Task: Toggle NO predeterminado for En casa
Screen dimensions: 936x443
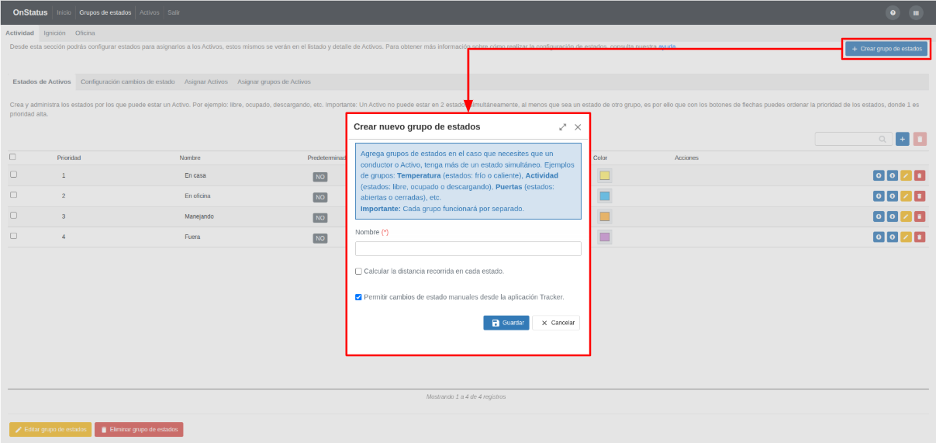Action: 320,177
